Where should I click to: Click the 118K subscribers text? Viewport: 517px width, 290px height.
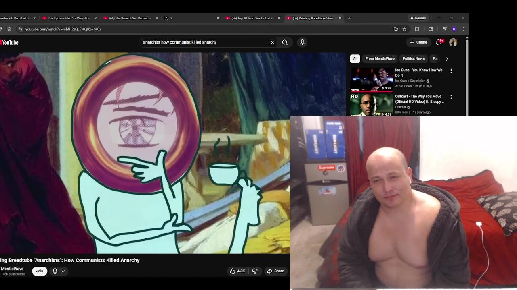(13, 274)
